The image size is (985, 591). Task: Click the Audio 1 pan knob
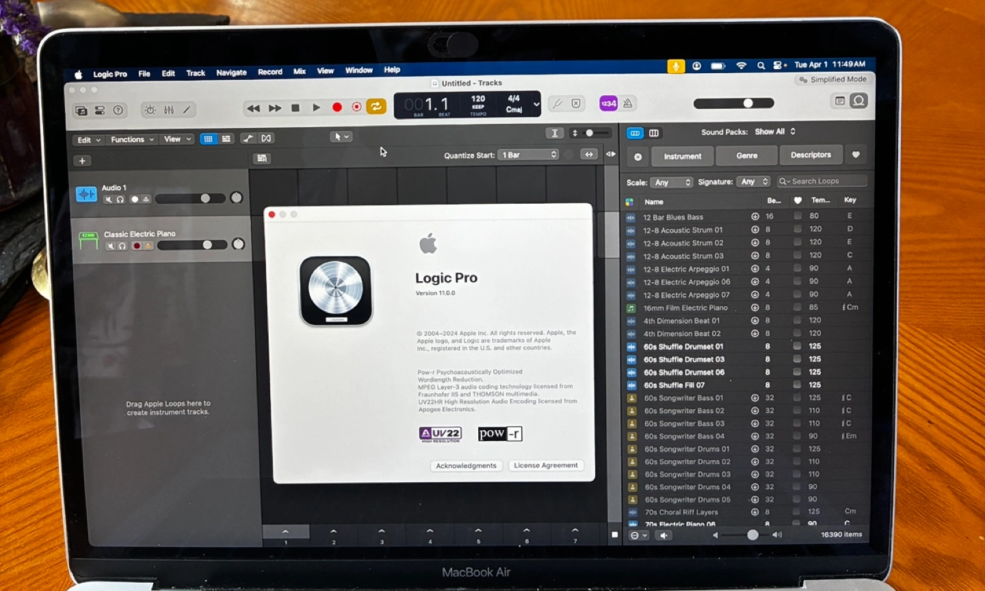click(x=236, y=198)
